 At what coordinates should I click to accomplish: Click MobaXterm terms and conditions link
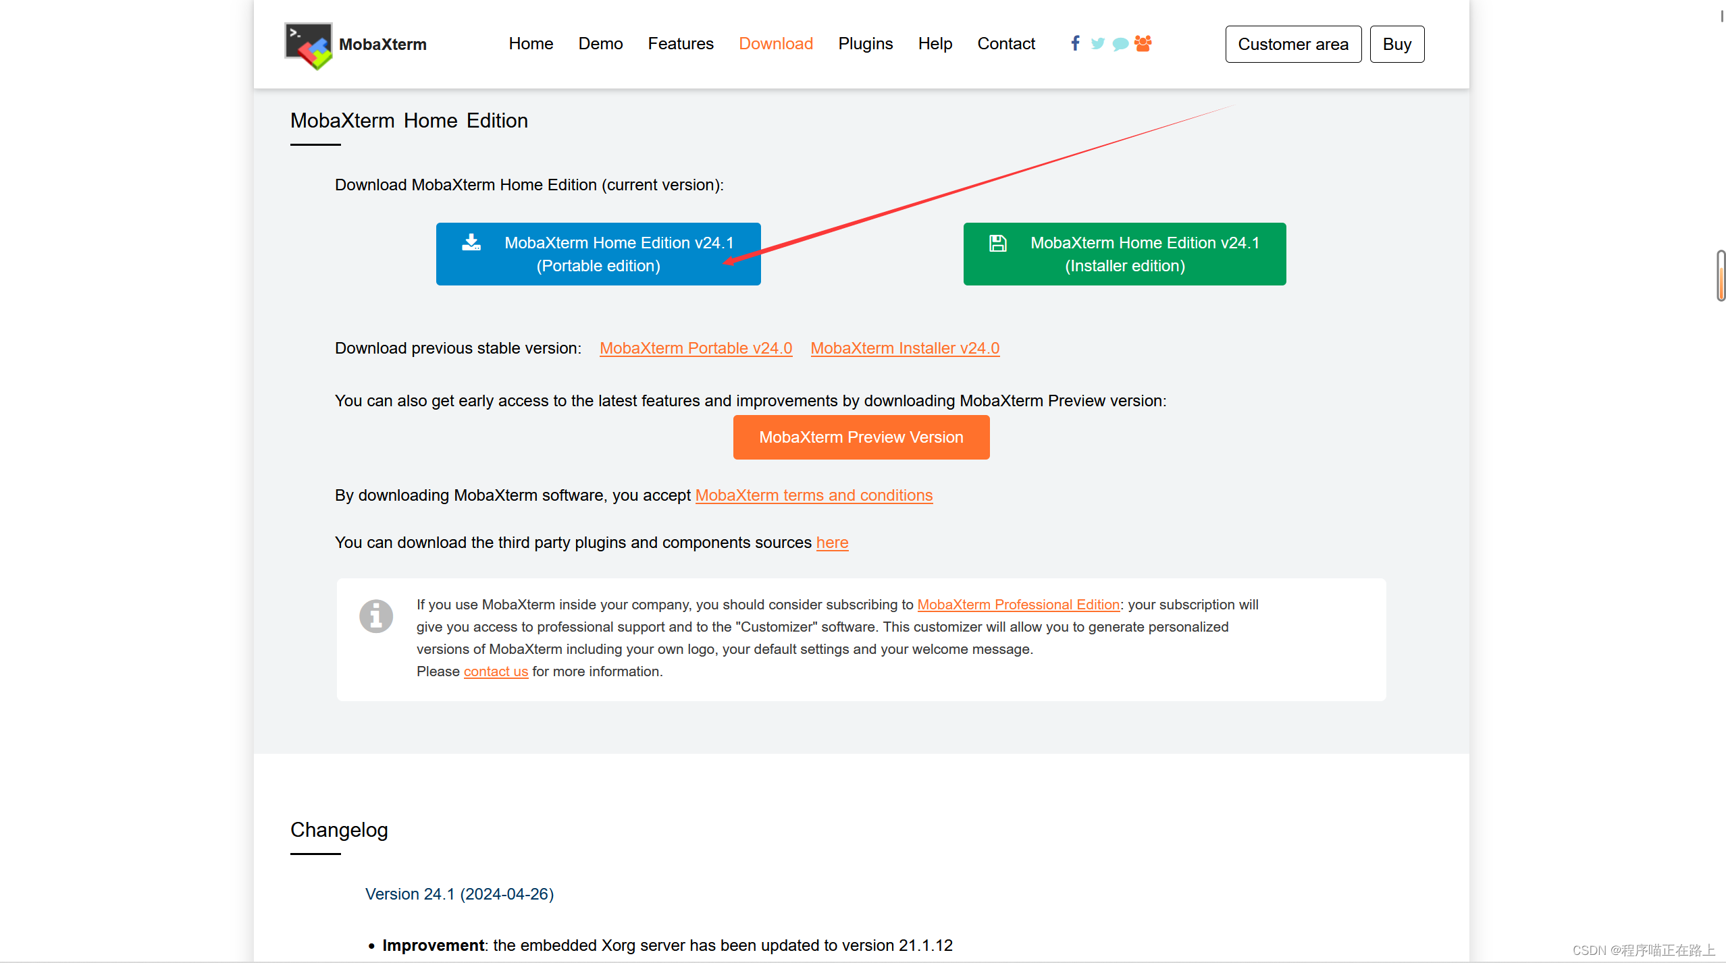point(814,495)
